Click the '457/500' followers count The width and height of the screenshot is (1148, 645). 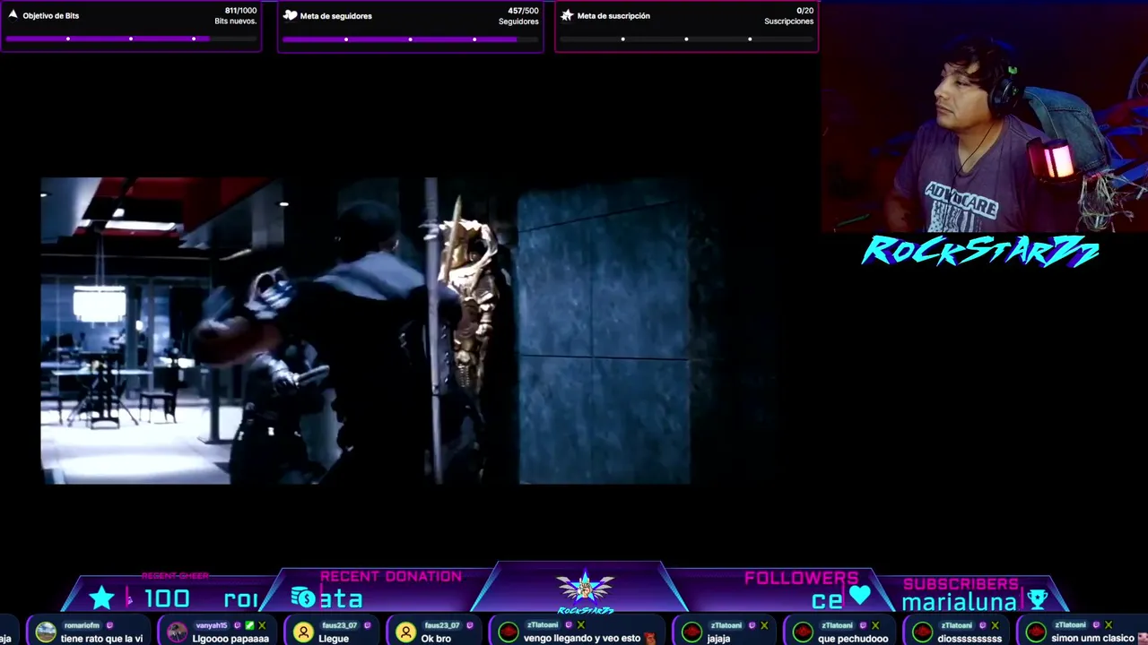tap(523, 11)
